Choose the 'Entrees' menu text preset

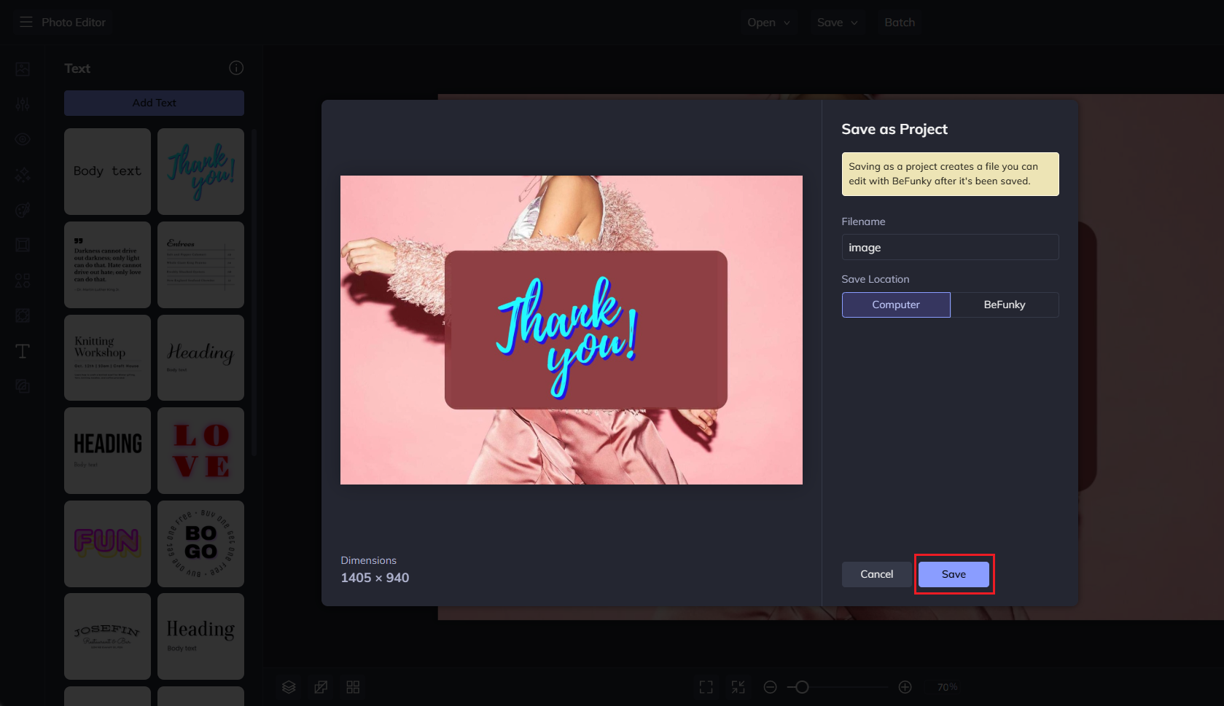(x=200, y=264)
